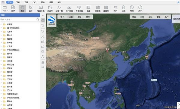
Task: Click the save-shape icon below text tool
Action: coord(43,62)
